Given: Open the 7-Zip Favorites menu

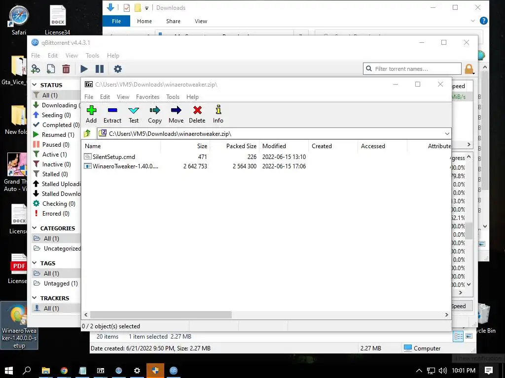Looking at the screenshot, I should 147,97.
